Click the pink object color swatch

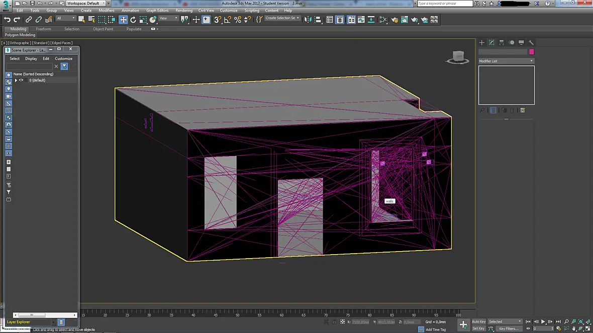click(x=531, y=52)
